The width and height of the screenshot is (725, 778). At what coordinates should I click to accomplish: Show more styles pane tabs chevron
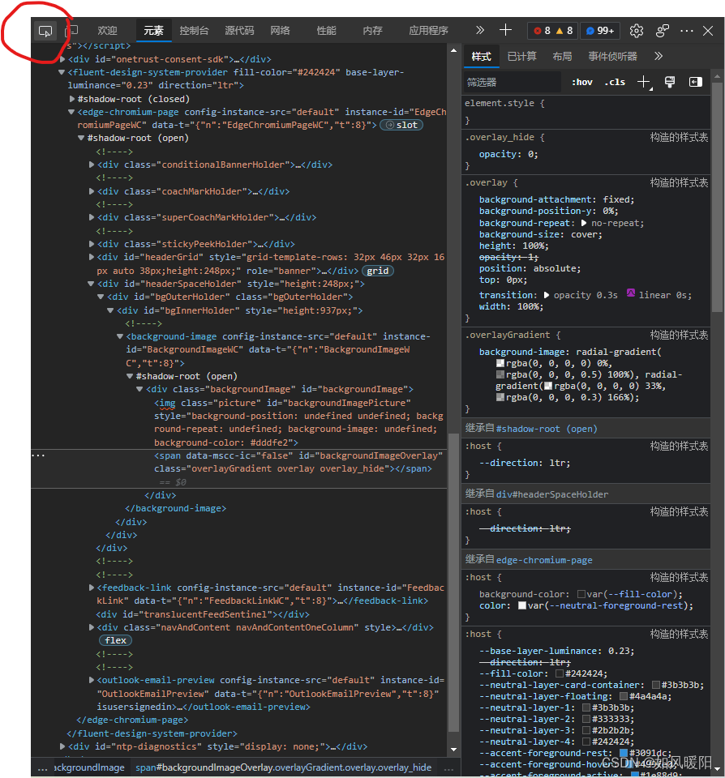(x=659, y=56)
